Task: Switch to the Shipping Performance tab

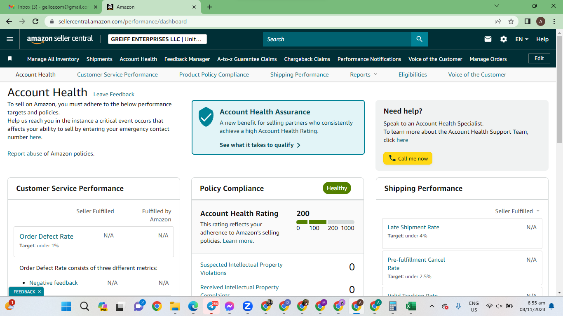Action: 300,74
